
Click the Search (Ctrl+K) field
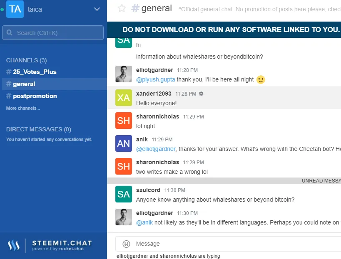(56, 33)
